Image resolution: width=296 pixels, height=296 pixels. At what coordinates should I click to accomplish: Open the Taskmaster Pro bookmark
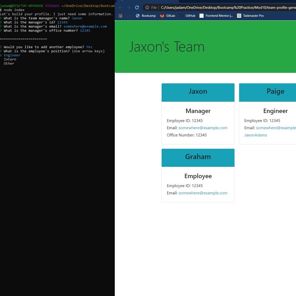254,16
